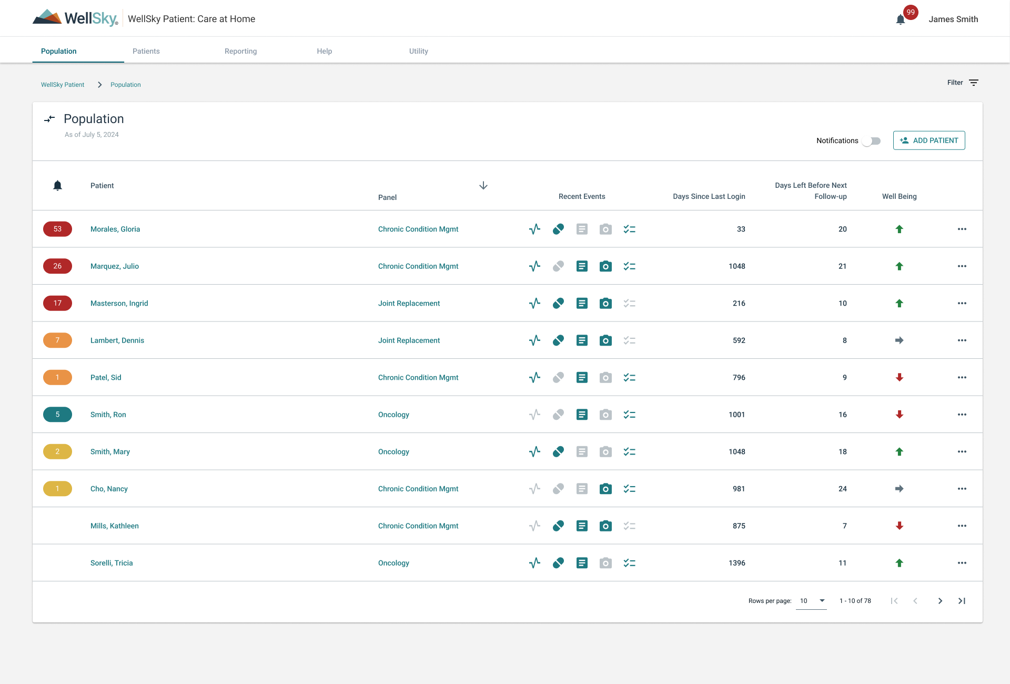Open more options for Sorelli, Tricia
This screenshot has height=684, width=1010.
pyautogui.click(x=962, y=563)
